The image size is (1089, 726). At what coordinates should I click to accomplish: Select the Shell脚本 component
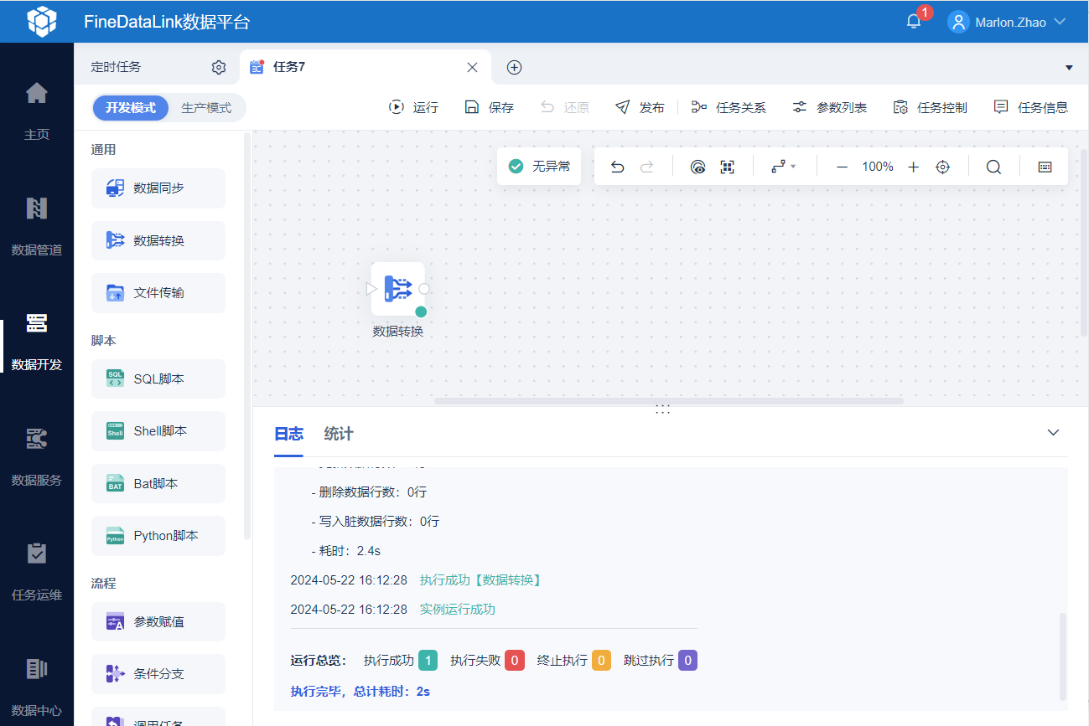pos(158,431)
